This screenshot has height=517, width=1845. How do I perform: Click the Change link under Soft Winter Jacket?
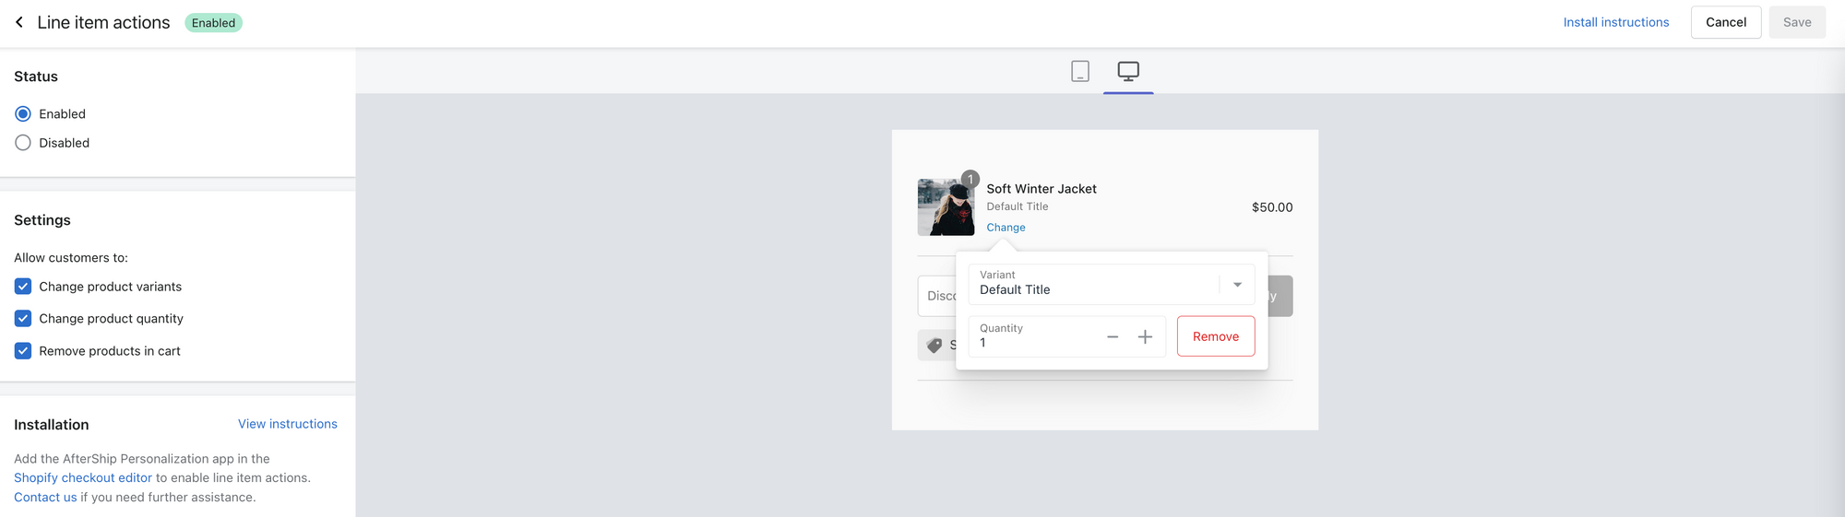pyautogui.click(x=1006, y=228)
